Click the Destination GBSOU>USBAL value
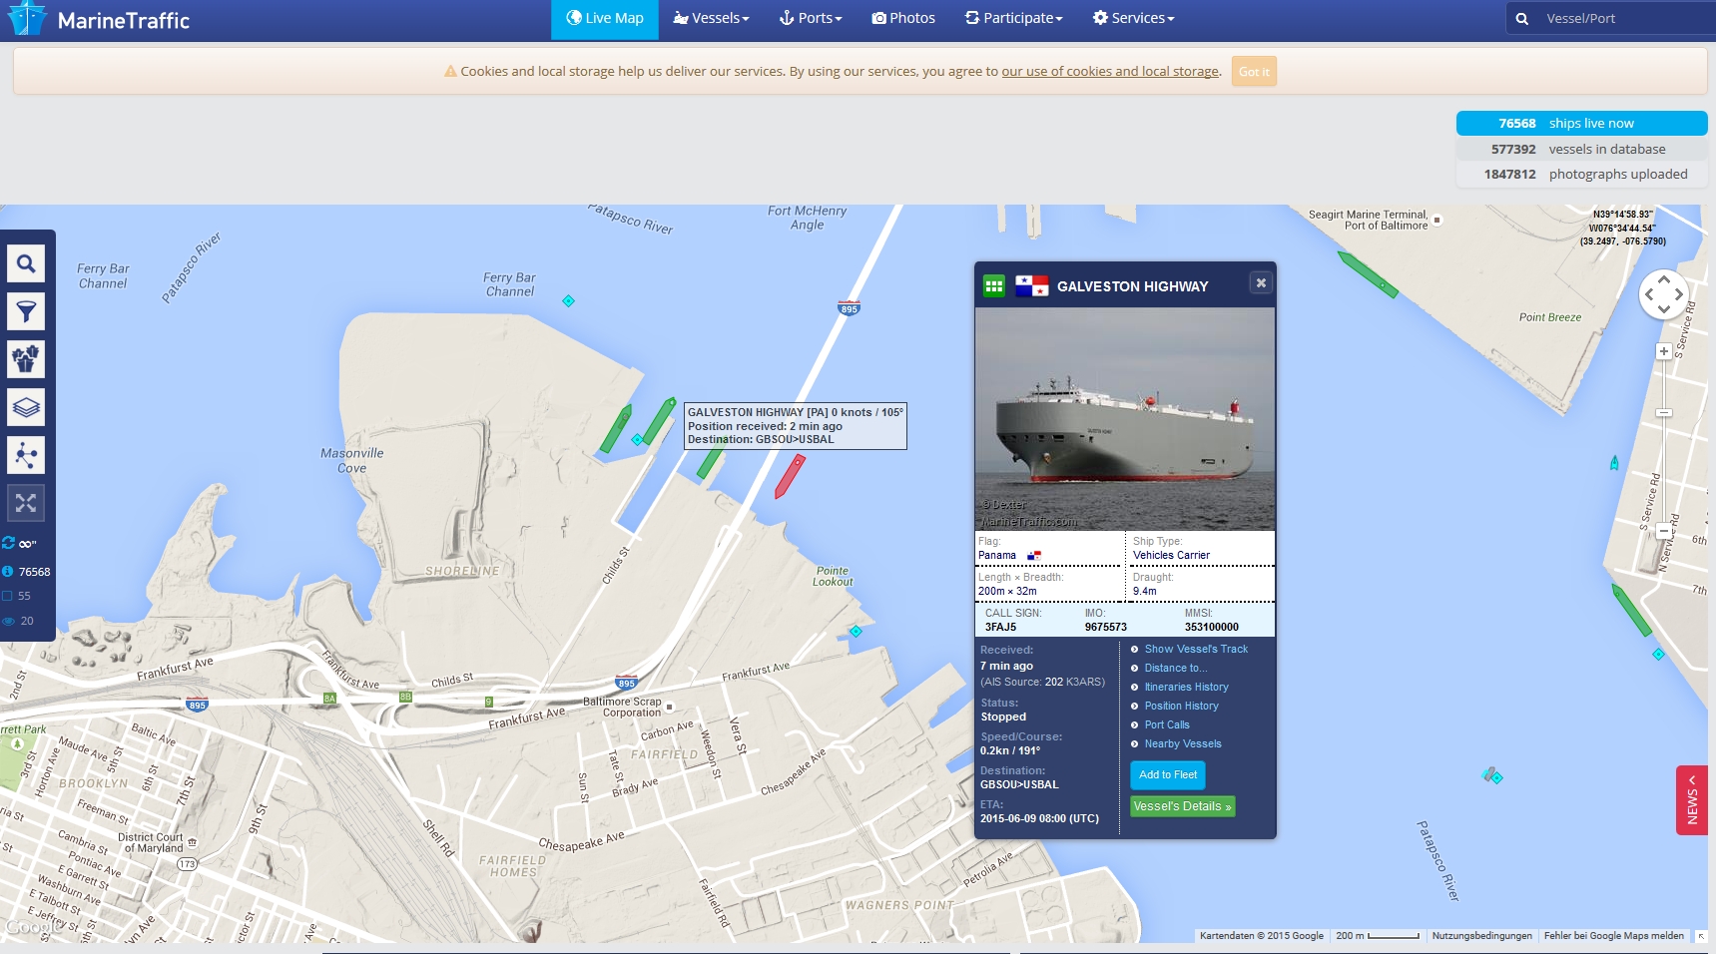 coord(1019,785)
